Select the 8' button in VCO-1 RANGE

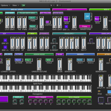click(41, 101)
